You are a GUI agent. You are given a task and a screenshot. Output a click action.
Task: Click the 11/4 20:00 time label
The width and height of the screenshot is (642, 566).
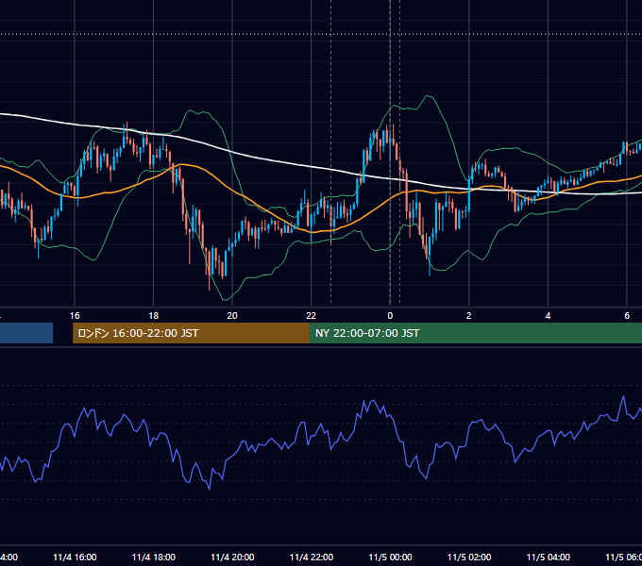tap(232, 558)
